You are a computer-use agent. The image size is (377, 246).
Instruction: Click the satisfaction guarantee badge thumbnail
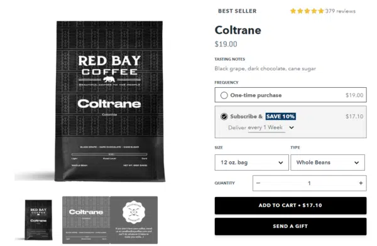coord(134,212)
